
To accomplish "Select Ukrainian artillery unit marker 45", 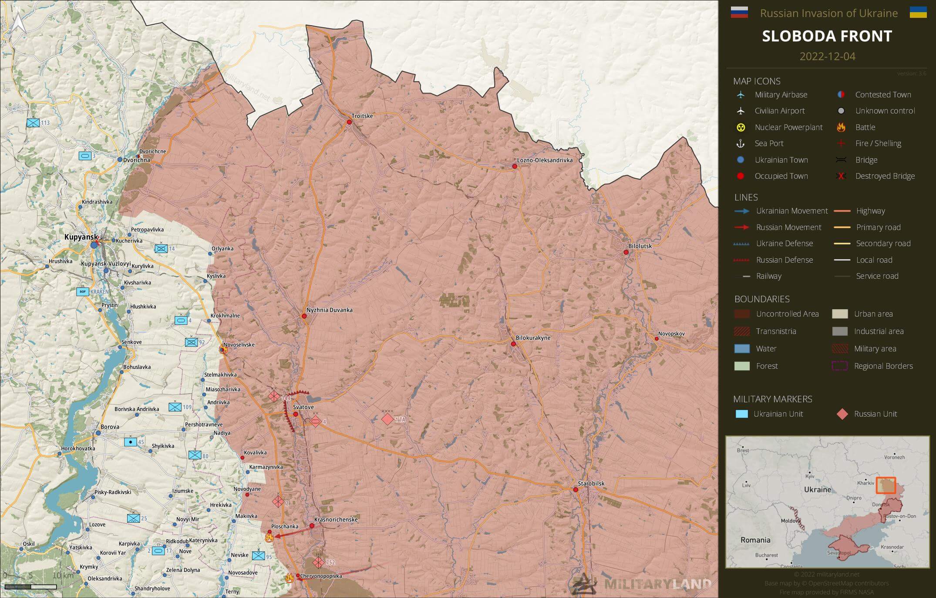I will coord(130,442).
